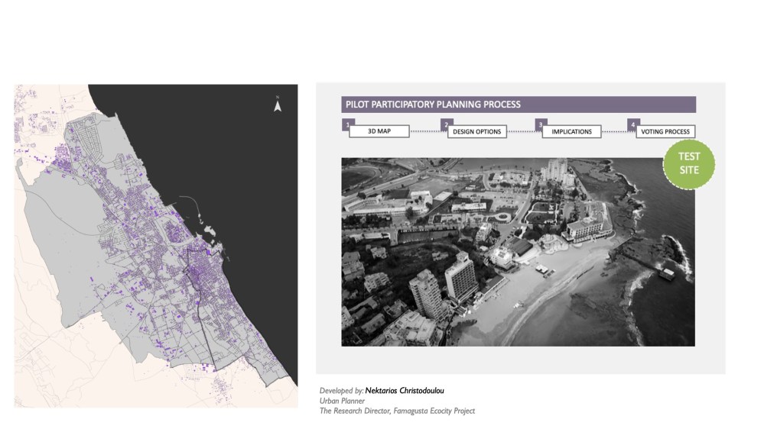Click the step 3 number badge

click(540, 124)
